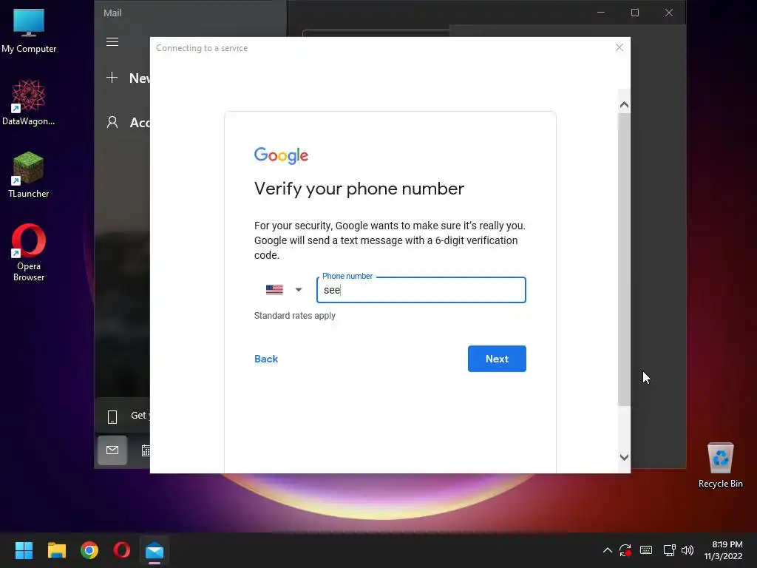Close the Connecting to a service dialog
The image size is (757, 568).
[x=619, y=47]
